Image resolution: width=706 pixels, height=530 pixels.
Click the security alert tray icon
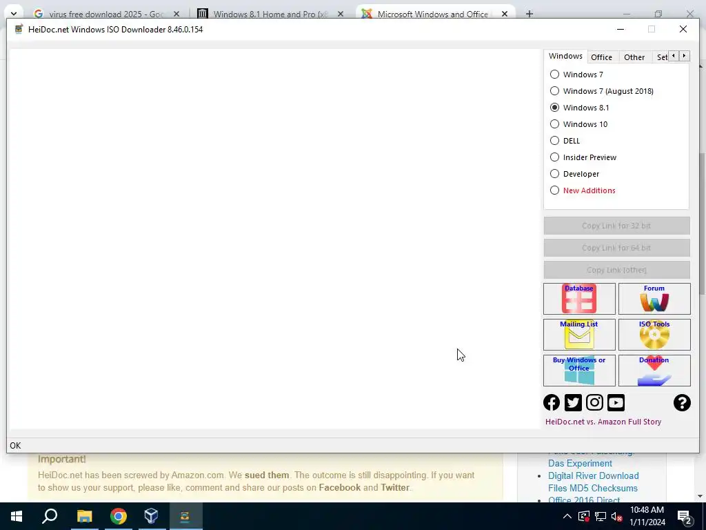[584, 516]
